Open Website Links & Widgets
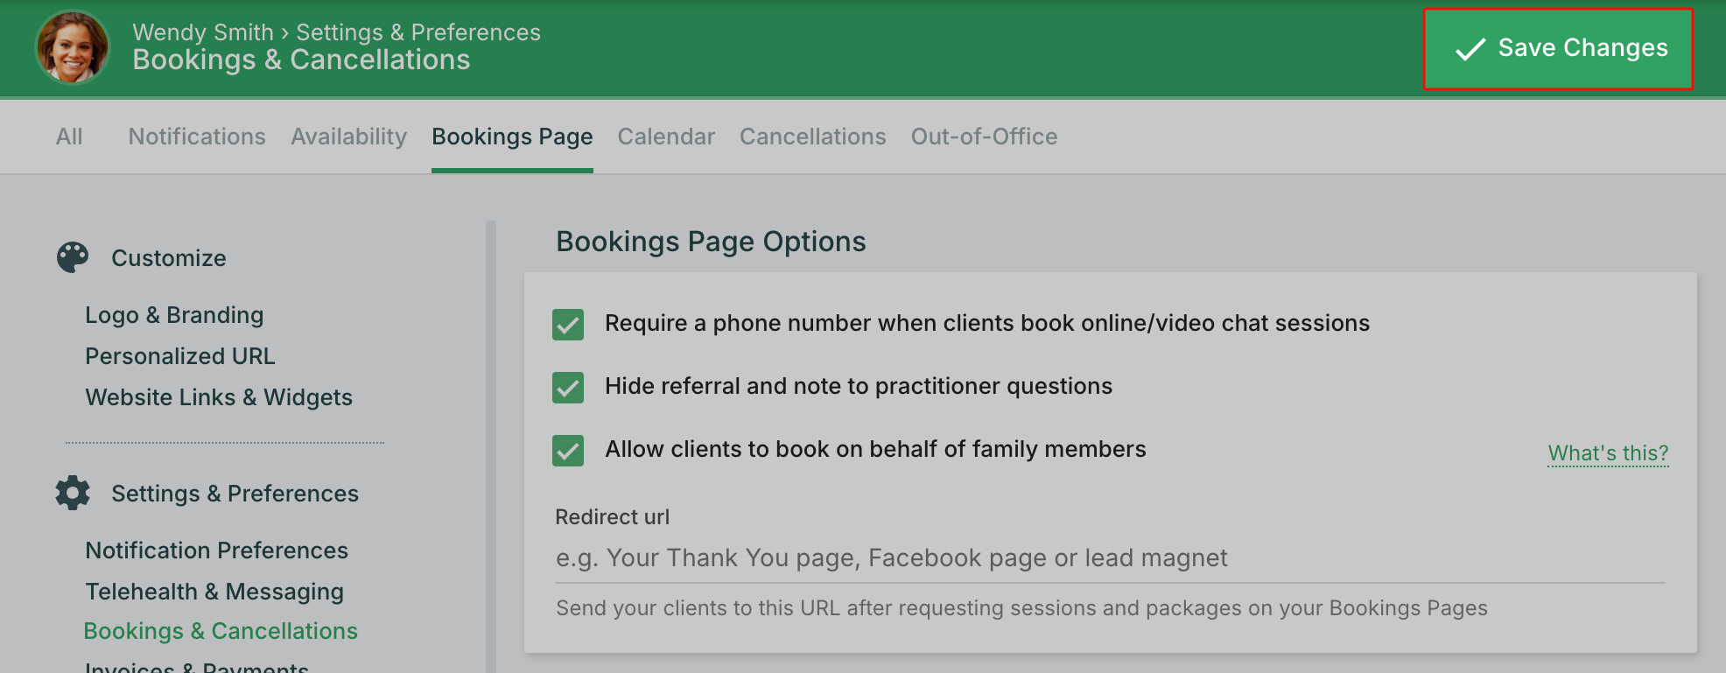Image resolution: width=1726 pixels, height=673 pixels. [x=219, y=397]
